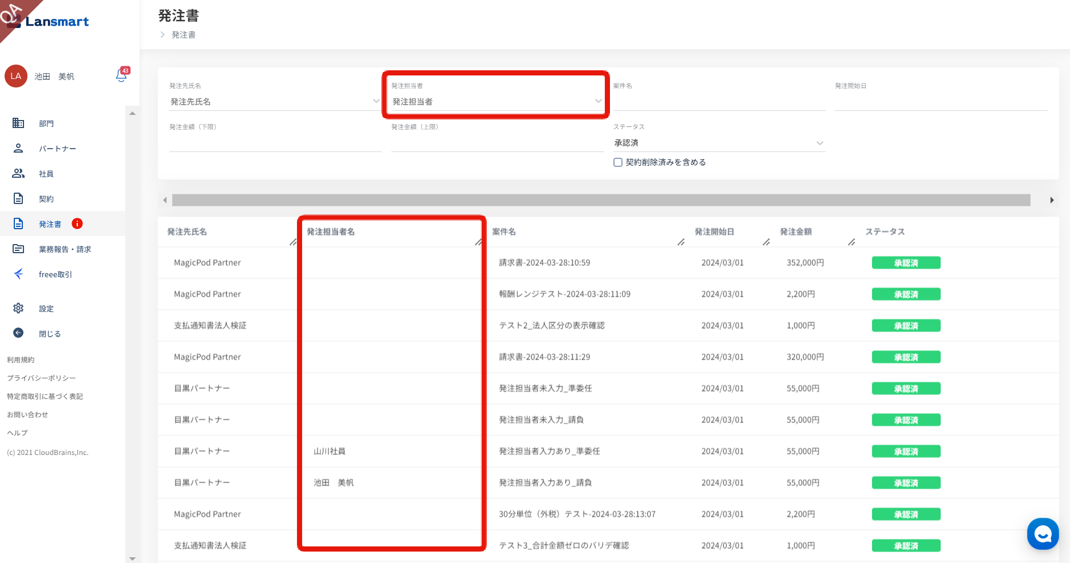Screen dimensions: 1070x563
Task: Select the row テスト2_法人区分の表示確認
Action: (608, 326)
